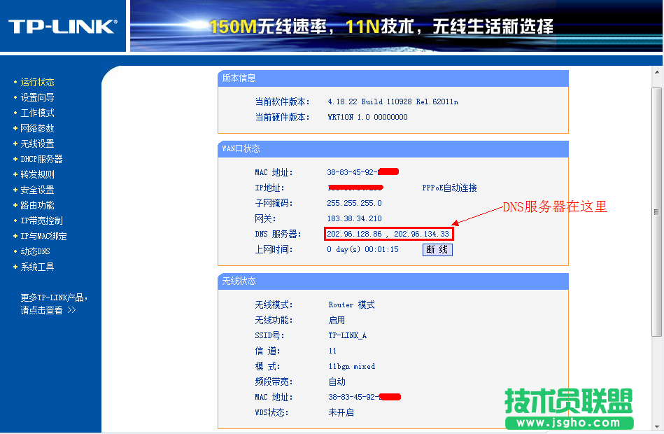Image resolution: width=664 pixels, height=434 pixels.
Task: Click the channel value 11
Action: (x=332, y=351)
